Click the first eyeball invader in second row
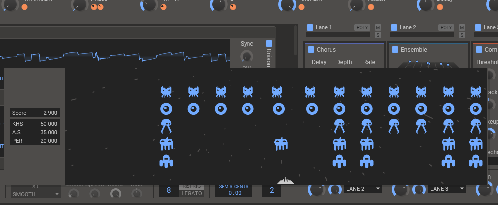This screenshot has width=498, height=205. pyautogui.click(x=166, y=109)
